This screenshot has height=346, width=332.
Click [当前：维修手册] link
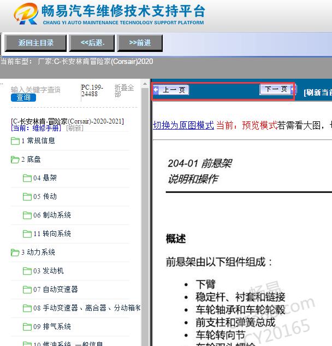36,128
